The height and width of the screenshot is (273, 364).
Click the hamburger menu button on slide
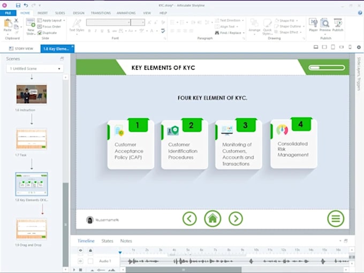click(336, 218)
